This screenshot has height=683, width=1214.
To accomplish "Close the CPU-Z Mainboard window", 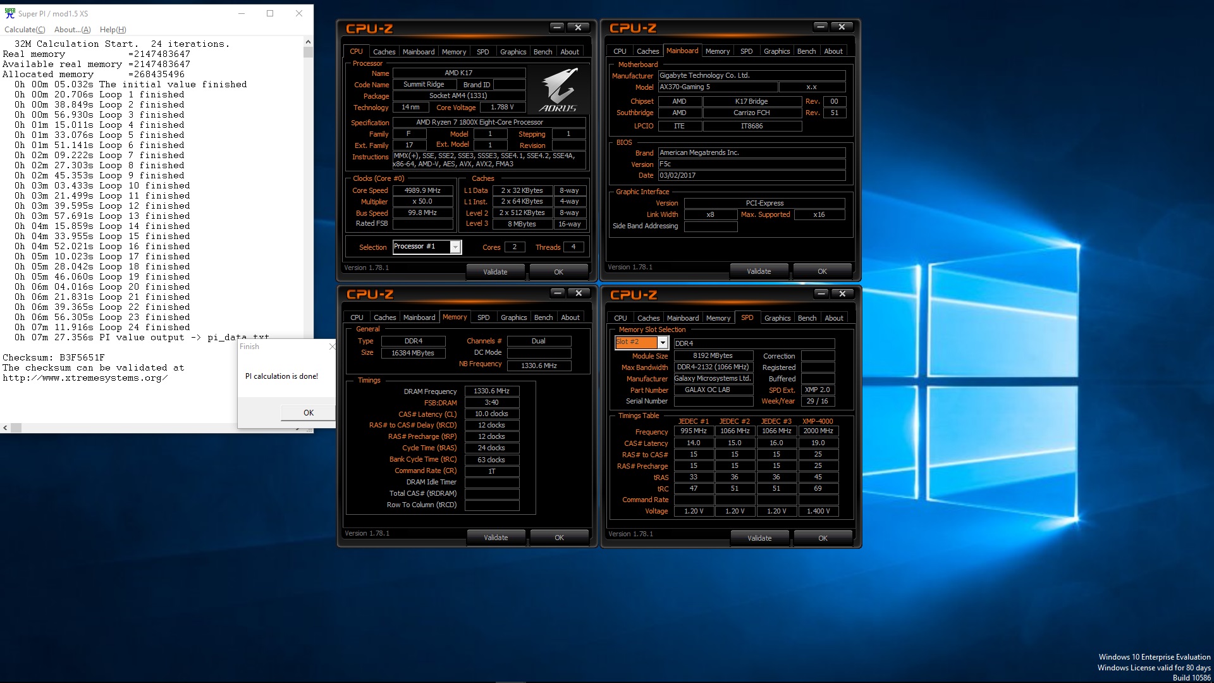I will tap(842, 27).
